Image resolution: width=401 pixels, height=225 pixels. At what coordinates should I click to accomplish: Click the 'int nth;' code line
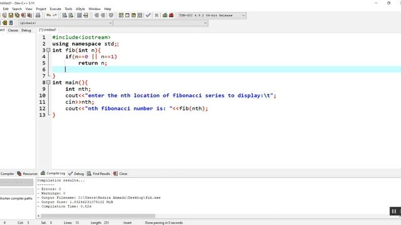[78, 89]
